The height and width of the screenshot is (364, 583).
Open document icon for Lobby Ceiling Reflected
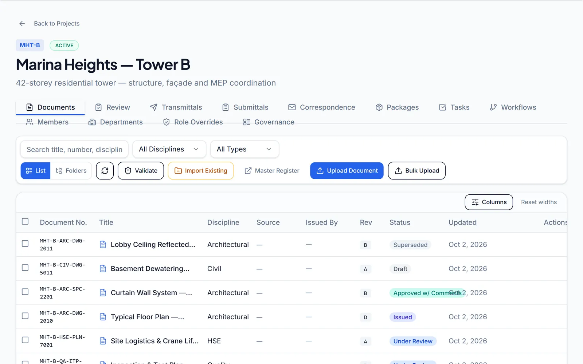pos(103,245)
